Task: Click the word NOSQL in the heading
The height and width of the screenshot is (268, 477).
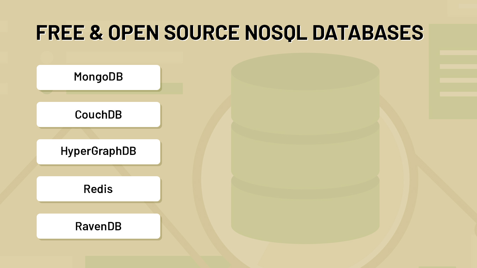Action: (276, 32)
